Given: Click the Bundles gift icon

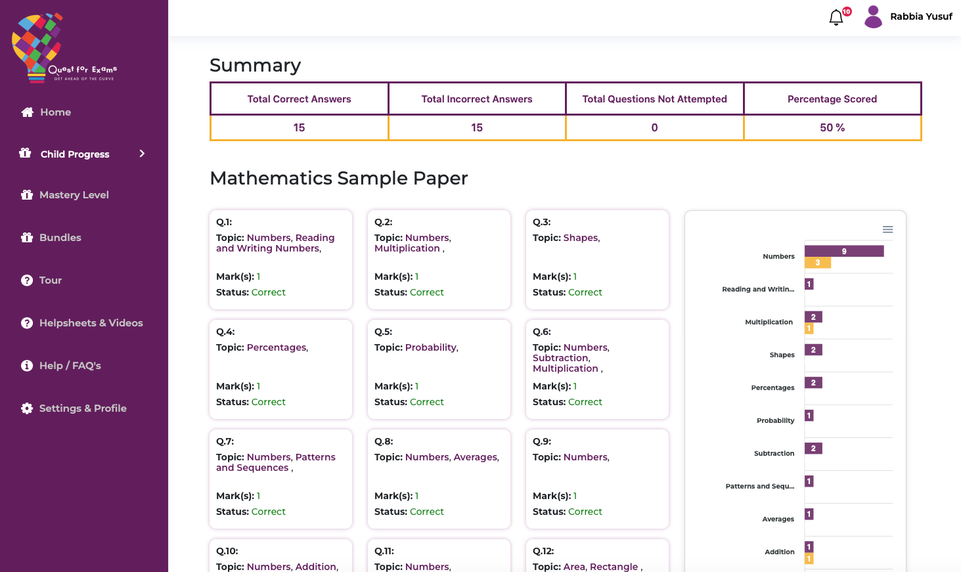Looking at the screenshot, I should 27,238.
